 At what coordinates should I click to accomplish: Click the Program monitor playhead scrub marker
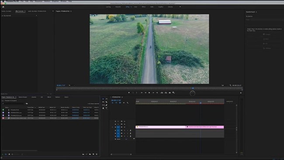193,88
